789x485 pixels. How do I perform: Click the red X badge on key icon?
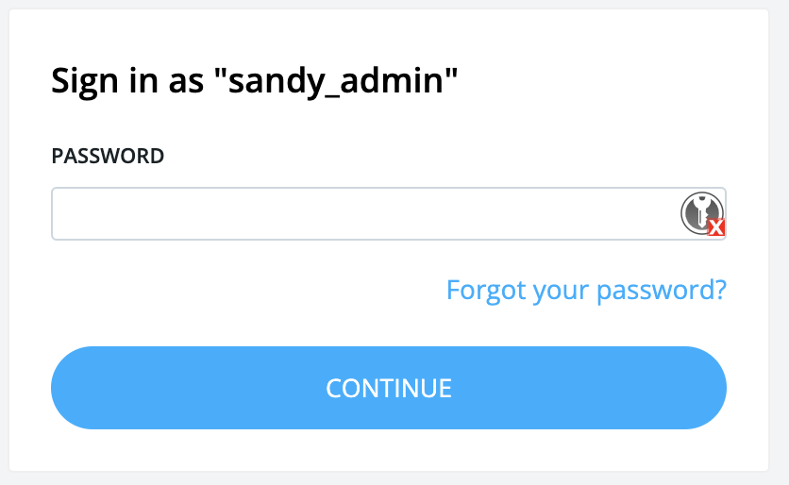point(716,227)
